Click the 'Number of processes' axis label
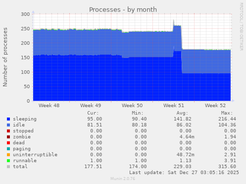246x184 pixels. tap(5, 57)
